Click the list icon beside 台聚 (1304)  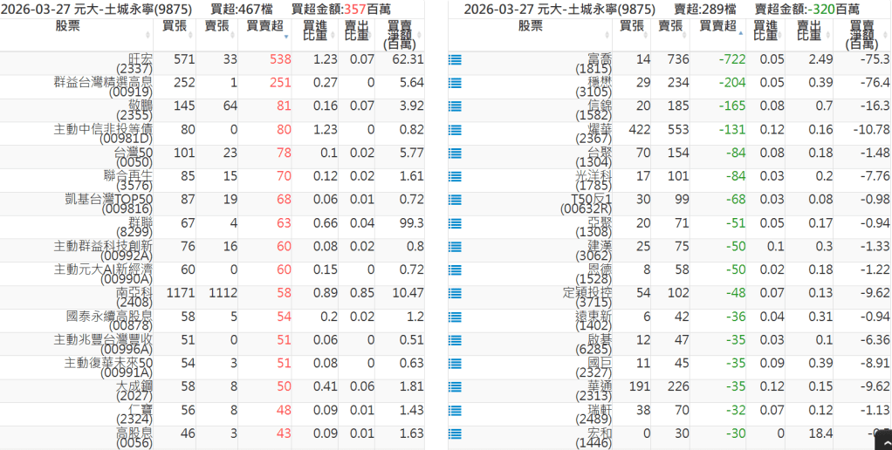[455, 154]
